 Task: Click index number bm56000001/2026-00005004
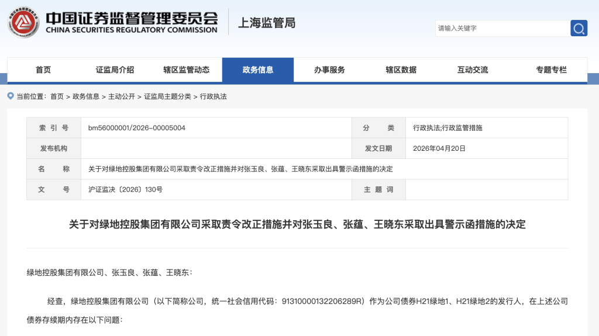tap(137, 128)
